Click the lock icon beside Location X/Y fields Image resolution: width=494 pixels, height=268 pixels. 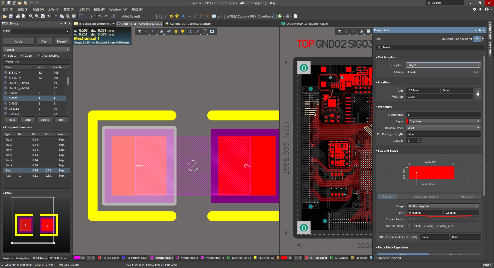coord(478,94)
